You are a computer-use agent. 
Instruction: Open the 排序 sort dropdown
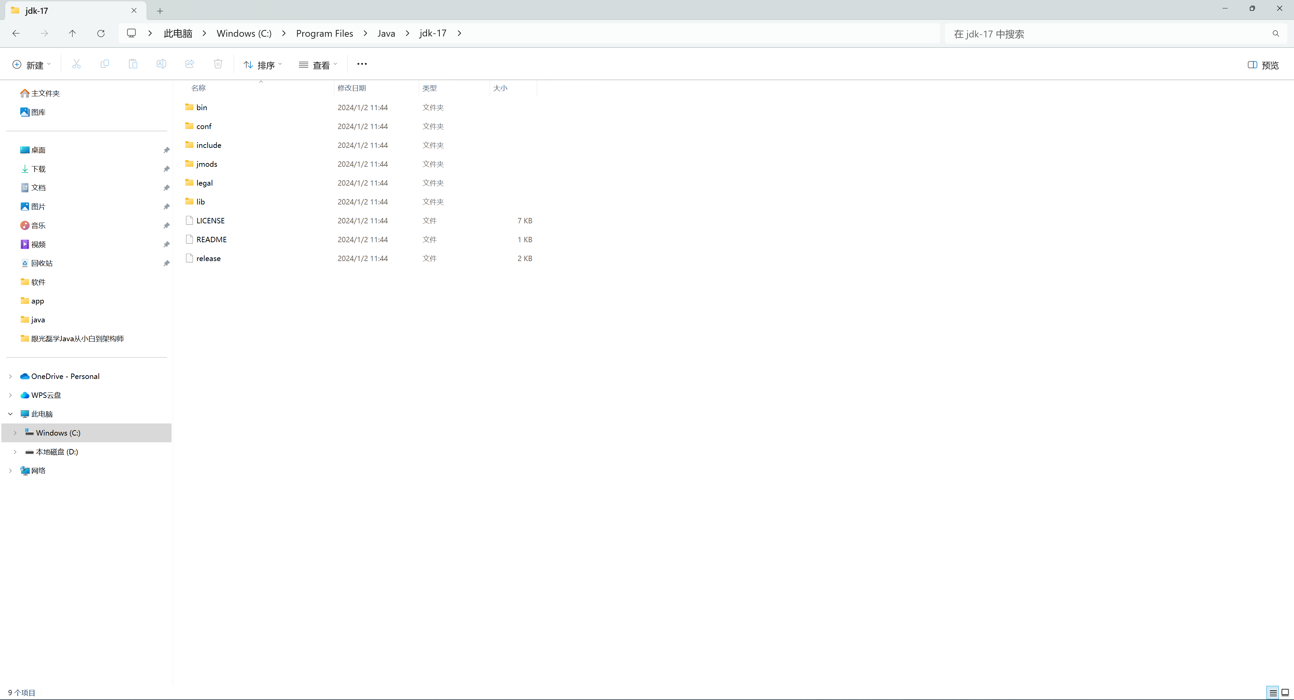click(x=262, y=65)
